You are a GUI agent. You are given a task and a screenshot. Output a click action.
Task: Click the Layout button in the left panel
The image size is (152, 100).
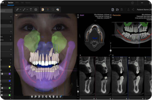[6, 11]
